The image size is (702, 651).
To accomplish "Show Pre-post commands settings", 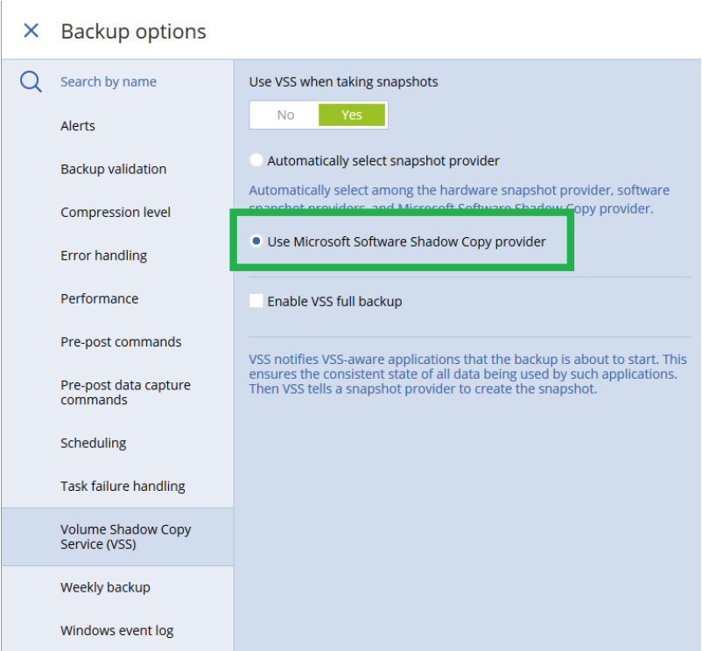I will click(121, 342).
